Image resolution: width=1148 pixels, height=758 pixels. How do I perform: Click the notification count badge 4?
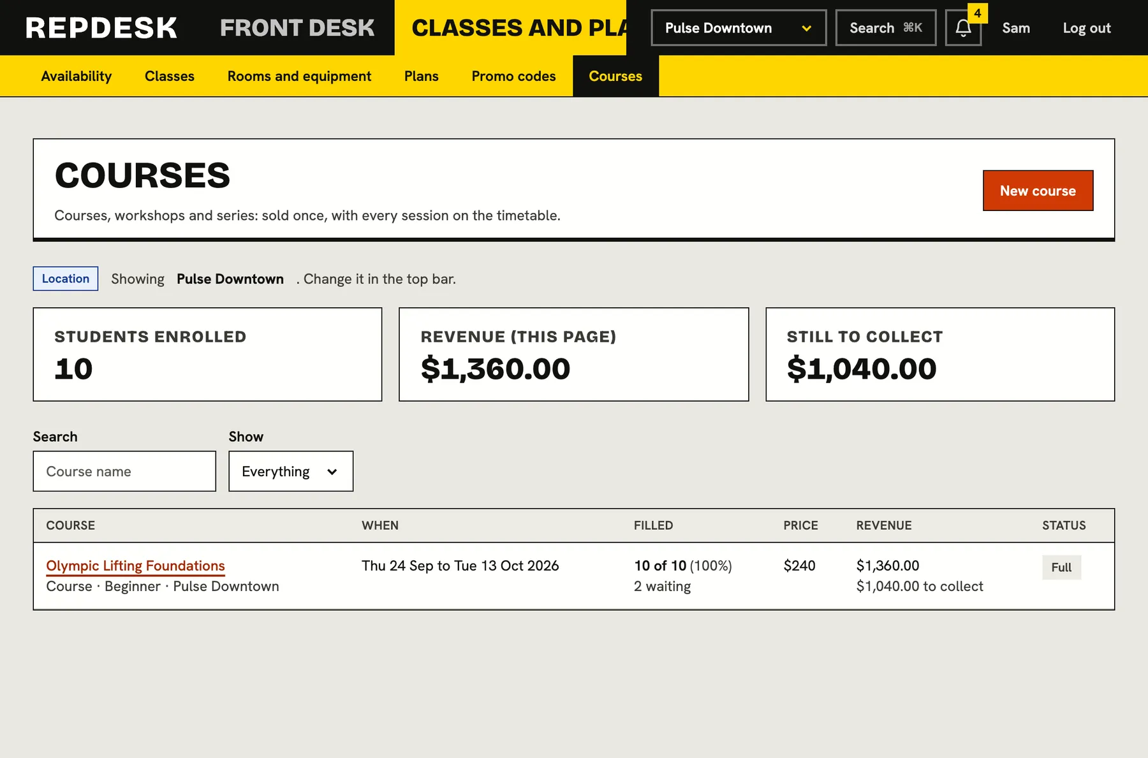point(977,13)
